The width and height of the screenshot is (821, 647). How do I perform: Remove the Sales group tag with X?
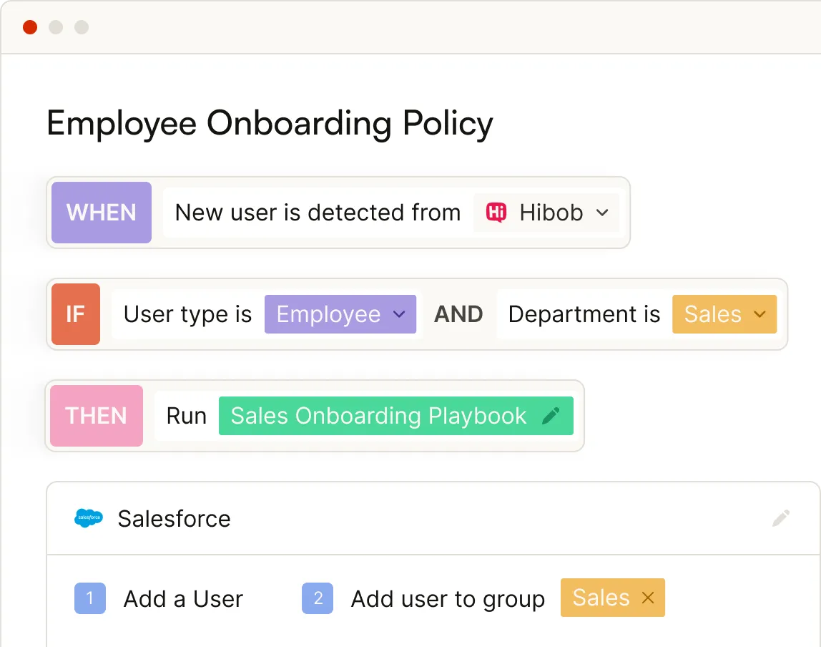point(648,598)
